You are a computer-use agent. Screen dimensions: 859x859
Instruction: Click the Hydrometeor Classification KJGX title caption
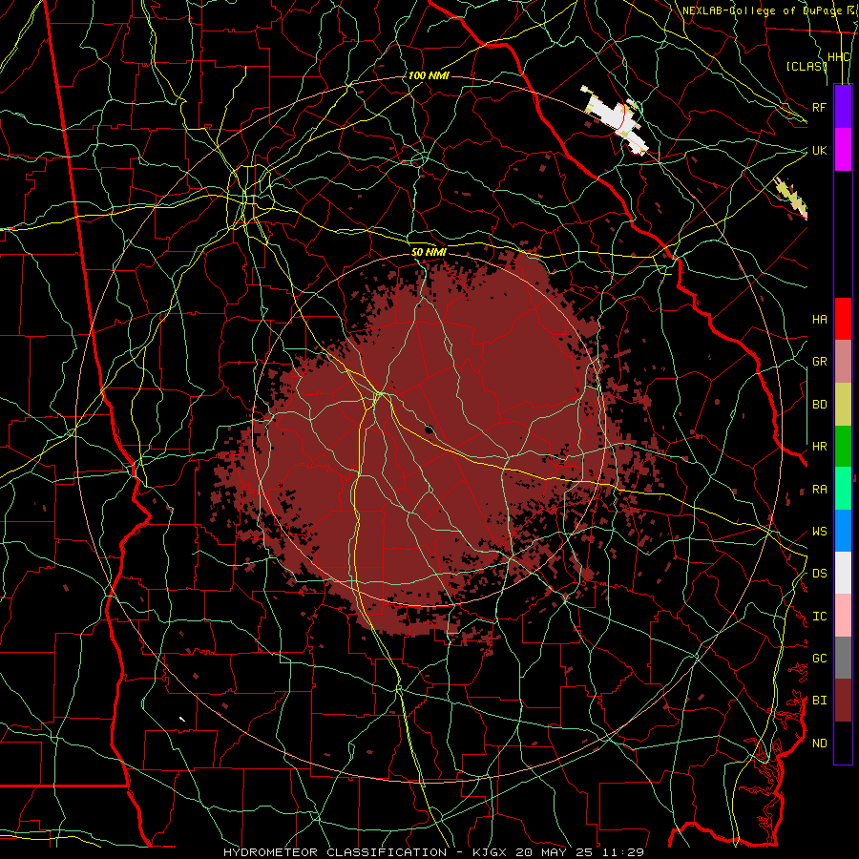pyautogui.click(x=433, y=852)
